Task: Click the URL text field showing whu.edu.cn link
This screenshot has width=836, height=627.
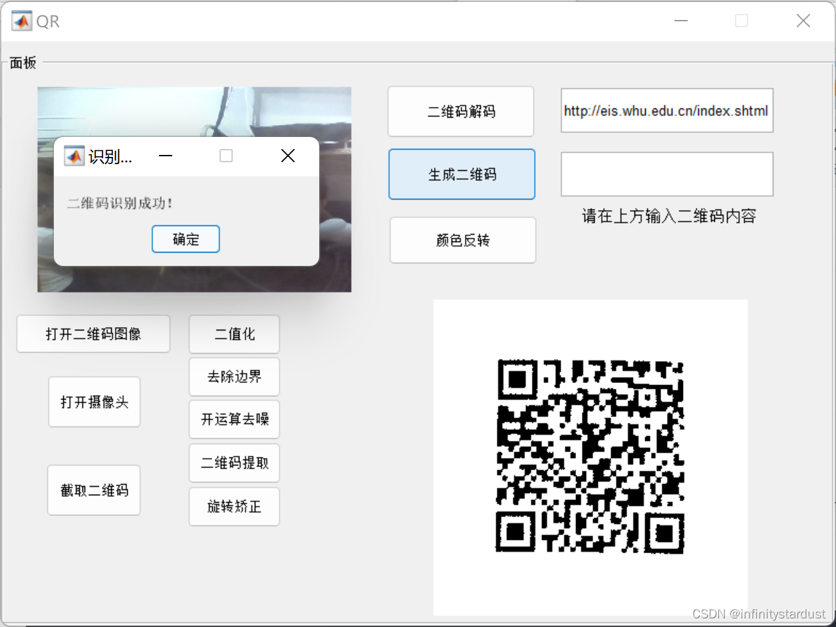Action: tap(666, 110)
